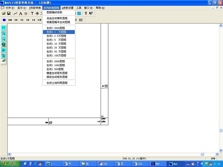Screen dimensions: 223x167
Task: Choose 生成1:2.5万图框 menu entry
Action: coord(59,36)
